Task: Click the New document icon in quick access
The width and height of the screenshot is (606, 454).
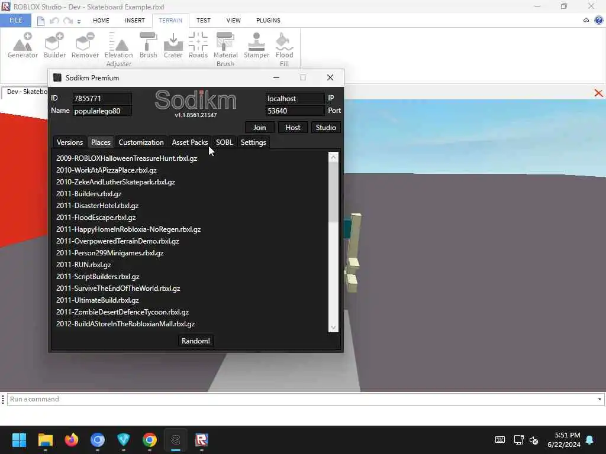Action: [x=41, y=21]
